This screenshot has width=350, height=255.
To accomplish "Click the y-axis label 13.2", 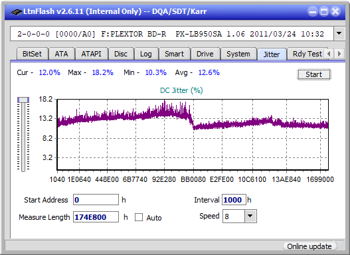I will pyautogui.click(x=46, y=118).
